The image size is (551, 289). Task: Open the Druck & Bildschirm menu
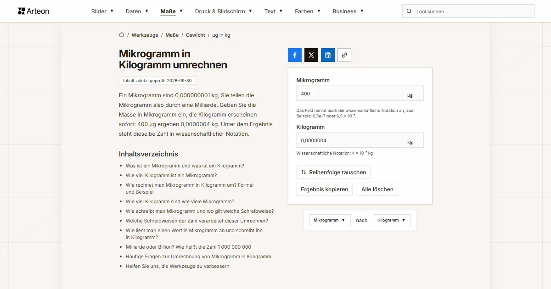click(x=224, y=11)
